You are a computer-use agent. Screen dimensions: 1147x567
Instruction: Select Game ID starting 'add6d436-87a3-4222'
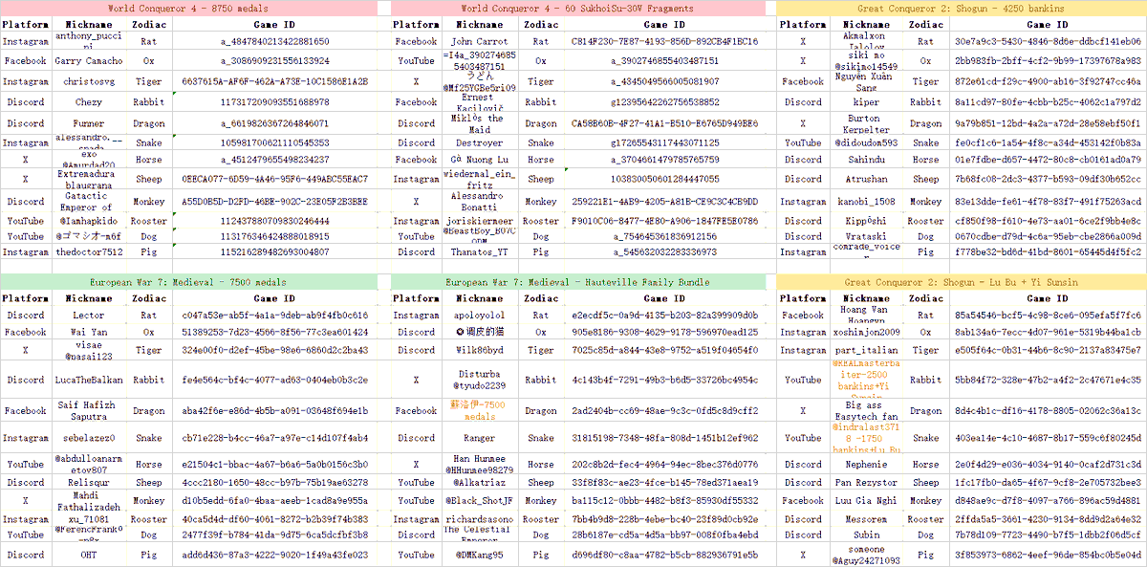tap(274, 555)
